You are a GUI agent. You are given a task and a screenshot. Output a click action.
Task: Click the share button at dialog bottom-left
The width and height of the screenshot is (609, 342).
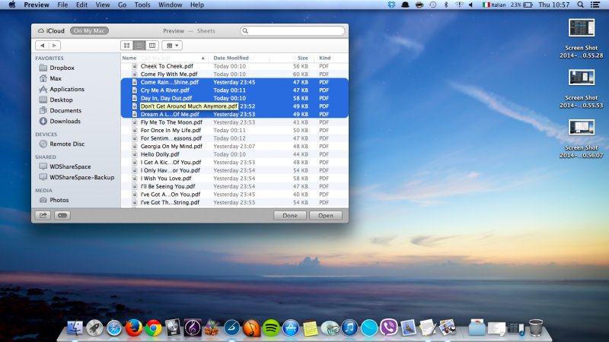[42, 215]
